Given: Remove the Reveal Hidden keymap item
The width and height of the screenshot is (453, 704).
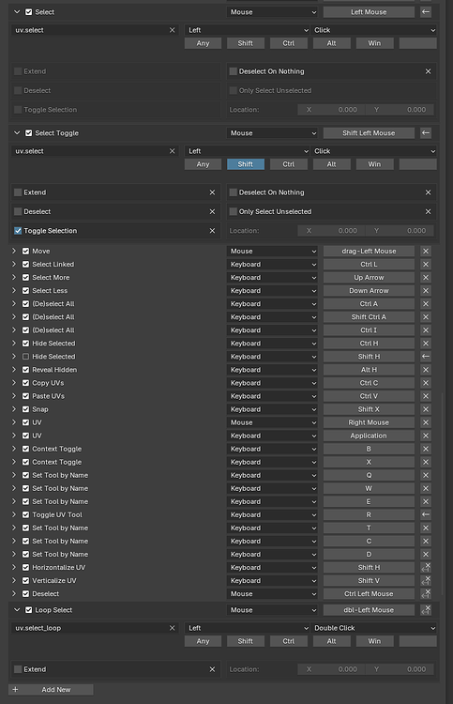Looking at the screenshot, I should (x=426, y=370).
